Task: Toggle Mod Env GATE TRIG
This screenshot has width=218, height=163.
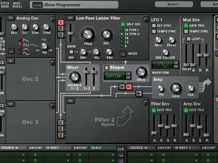Action: 186,25
